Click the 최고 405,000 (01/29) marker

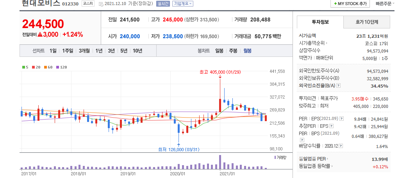(x=220, y=72)
